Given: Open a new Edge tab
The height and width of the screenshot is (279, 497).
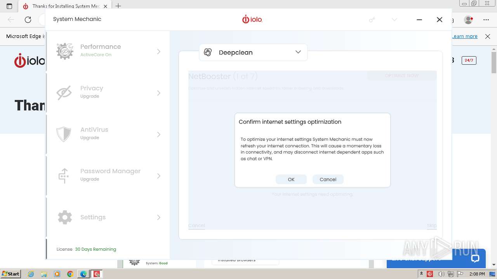Looking at the screenshot, I should coord(118,6).
